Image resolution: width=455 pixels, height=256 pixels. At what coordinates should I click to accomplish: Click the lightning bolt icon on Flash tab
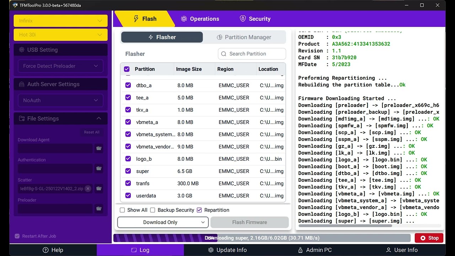[x=136, y=19]
